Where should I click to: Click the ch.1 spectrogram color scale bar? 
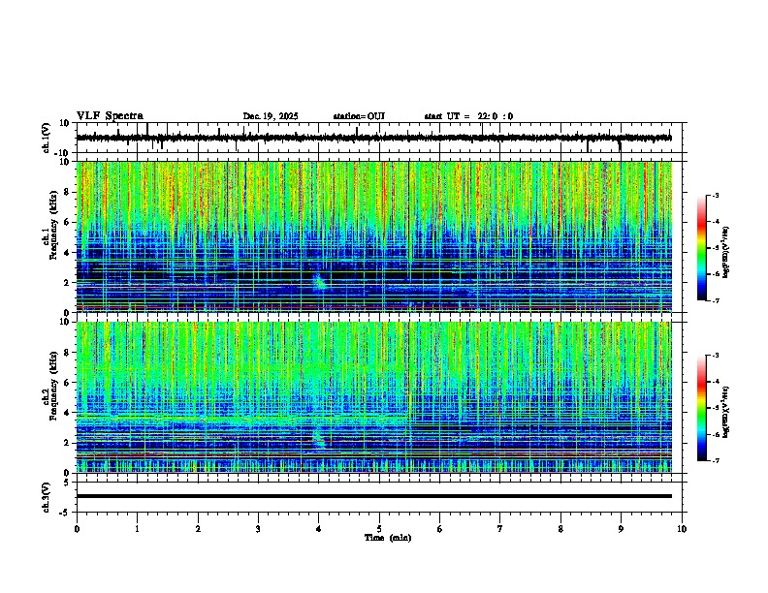(702, 248)
